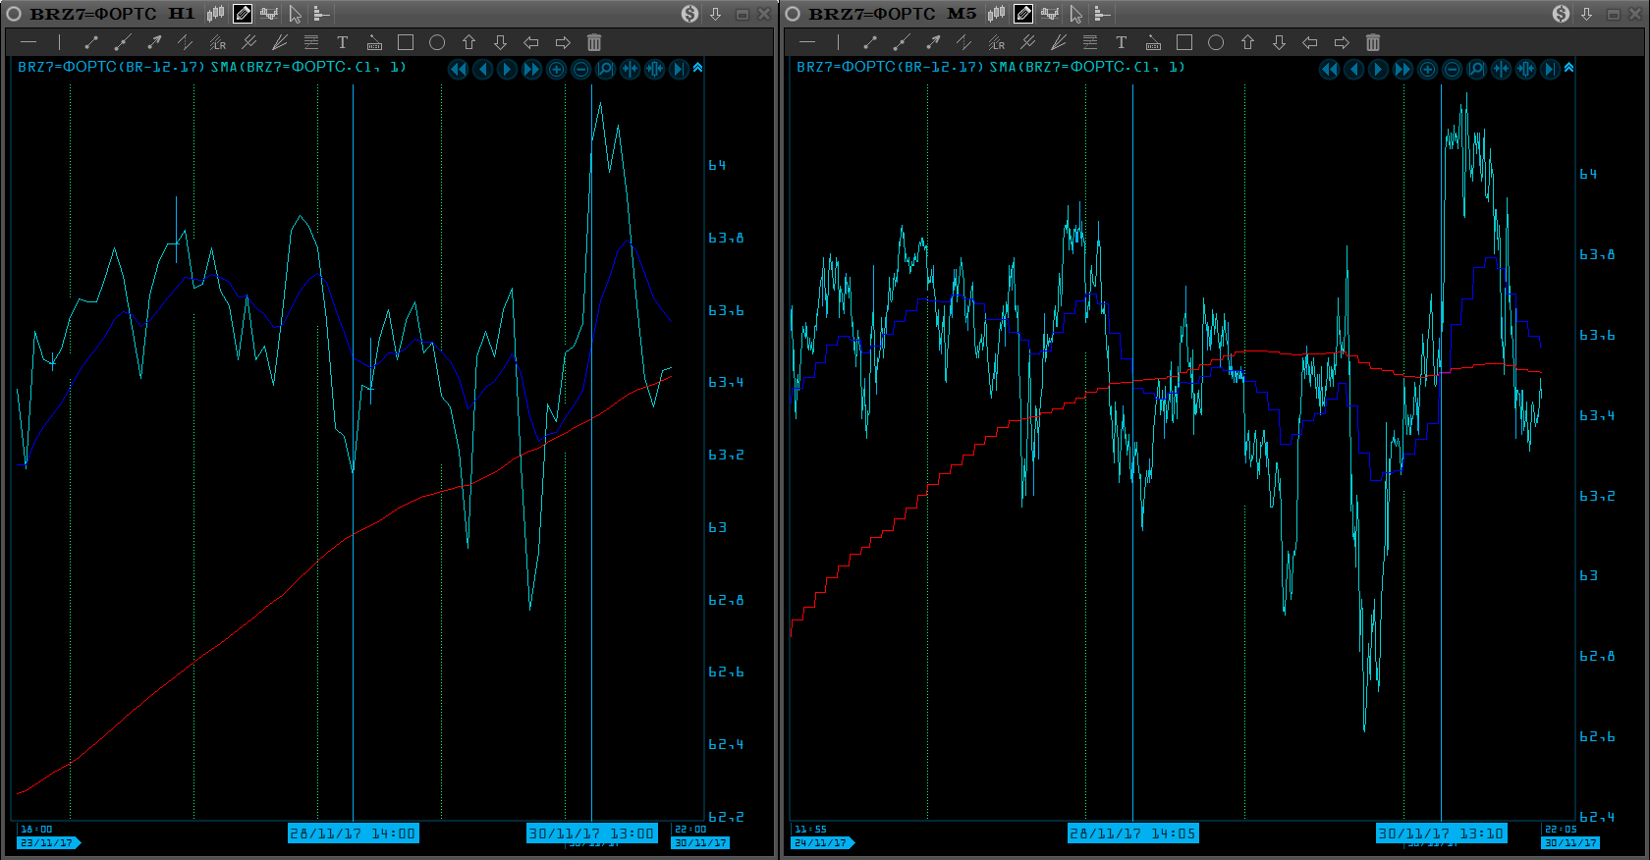Select the ellipse drawing tool in M5 chart
The width and height of the screenshot is (1650, 860).
pyautogui.click(x=1215, y=42)
